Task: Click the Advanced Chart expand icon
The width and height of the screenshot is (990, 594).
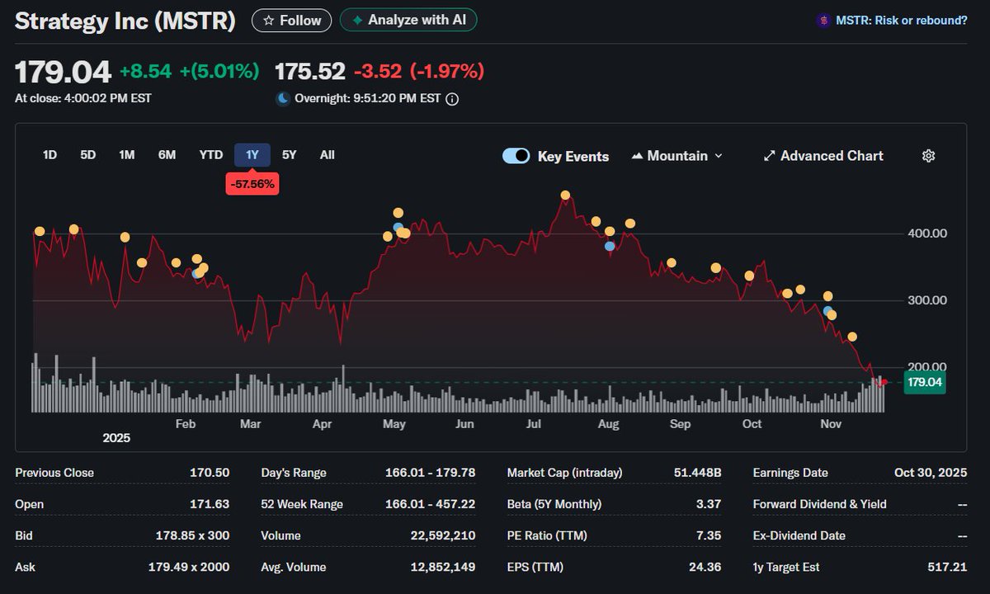Action: [x=768, y=155]
